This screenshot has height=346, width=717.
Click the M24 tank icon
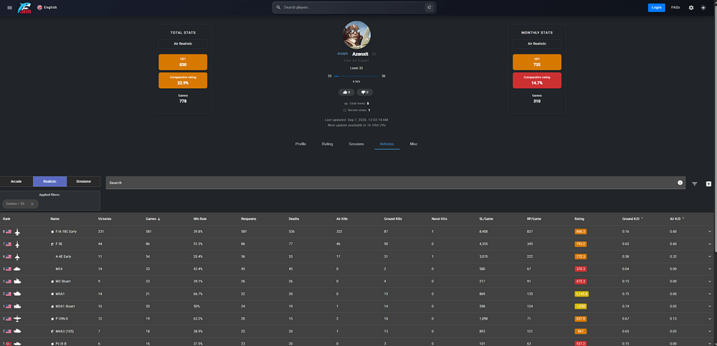point(17,269)
